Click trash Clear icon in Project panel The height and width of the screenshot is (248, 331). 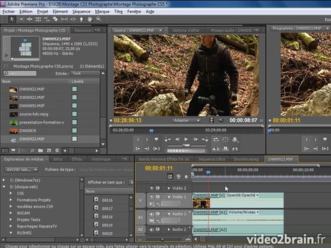57,151
